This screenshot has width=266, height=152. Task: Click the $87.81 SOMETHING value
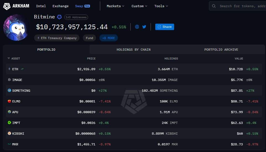[x=237, y=91]
